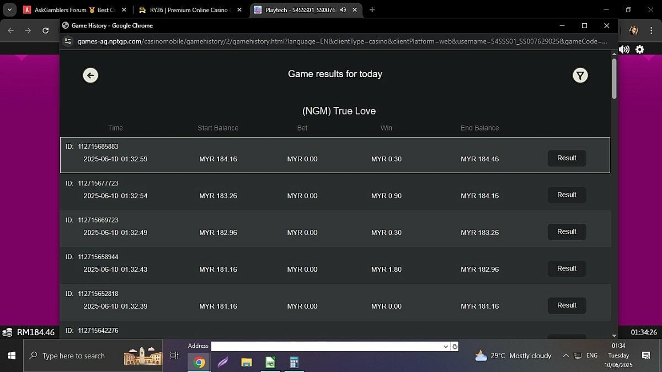Open Result for game ID 112715685883

point(567,158)
